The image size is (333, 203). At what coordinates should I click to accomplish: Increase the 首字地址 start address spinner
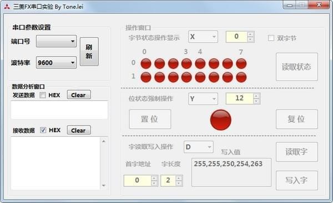click(154, 178)
